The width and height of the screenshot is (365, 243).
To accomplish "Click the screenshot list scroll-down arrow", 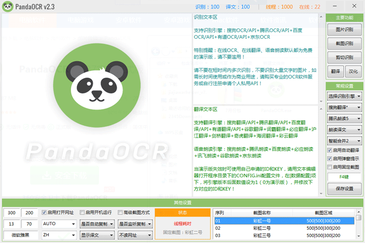I will pos(359,236).
